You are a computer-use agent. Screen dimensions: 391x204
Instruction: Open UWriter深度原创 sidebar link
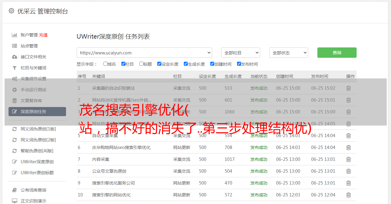[37, 162]
